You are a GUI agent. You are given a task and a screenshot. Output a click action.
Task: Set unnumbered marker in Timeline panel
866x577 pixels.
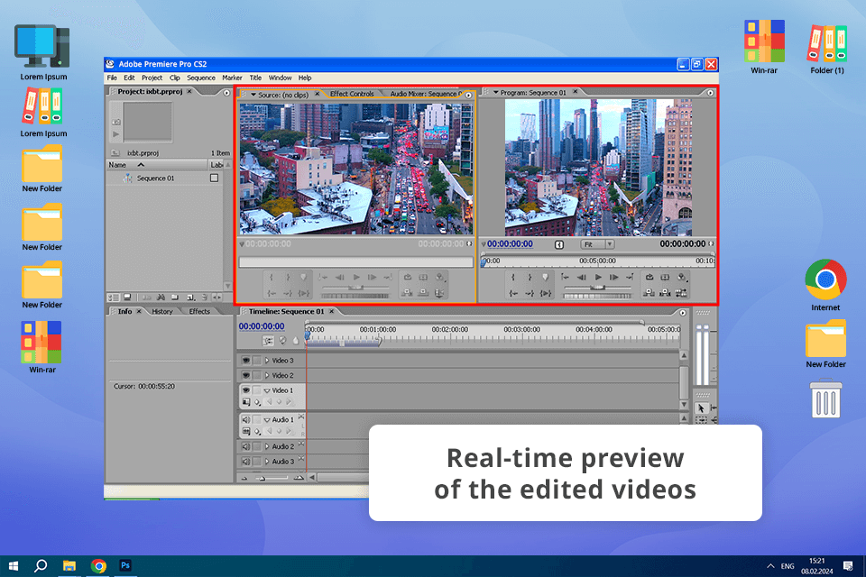coord(296,341)
